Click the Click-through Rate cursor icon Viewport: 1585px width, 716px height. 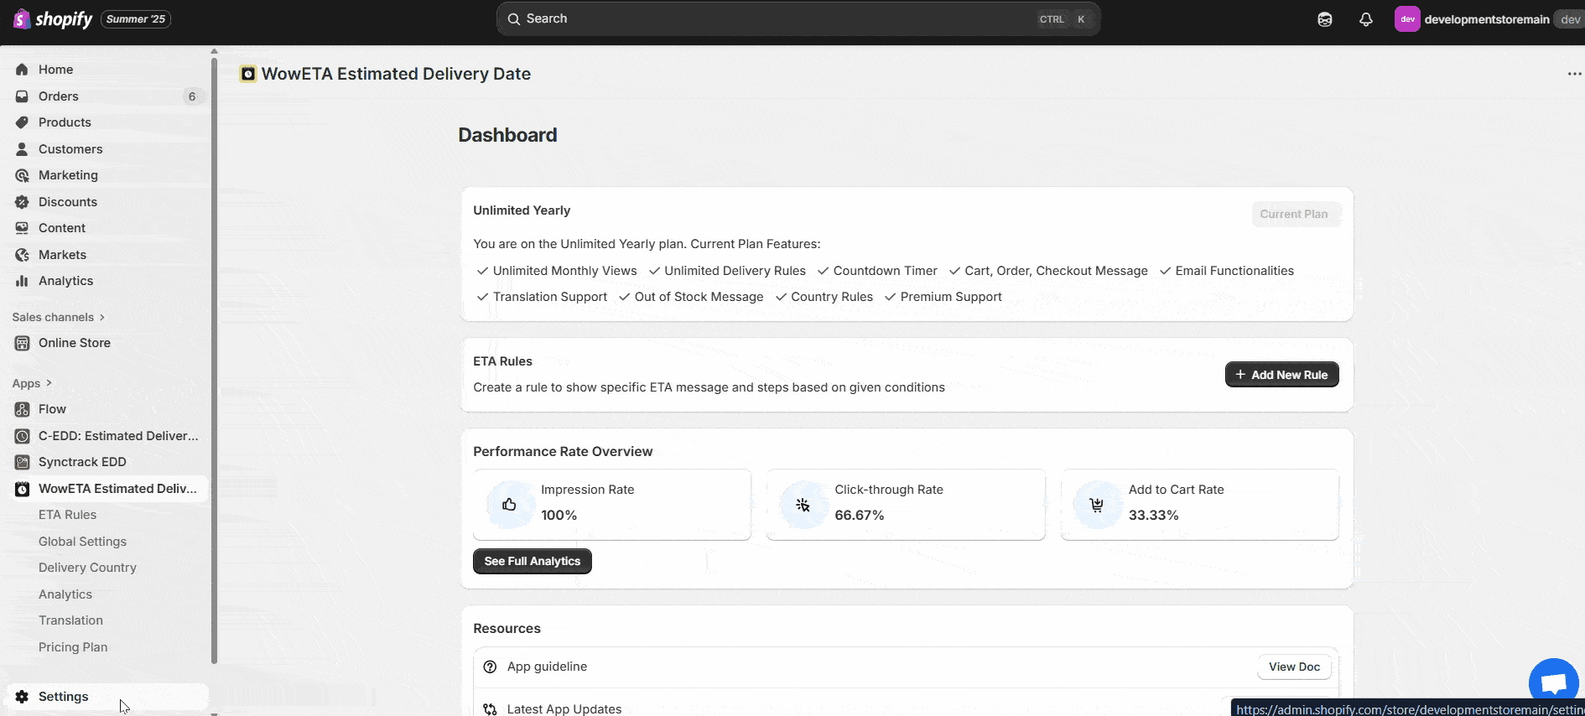pos(803,504)
